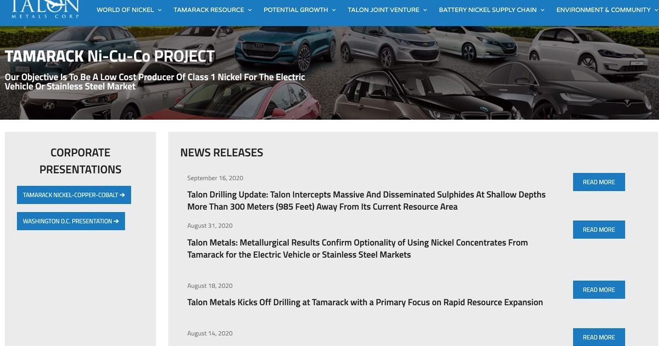659x346 pixels.
Task: Click the Tamarack Nickel-Copper-Cobalt presentation button
Action: (74, 194)
